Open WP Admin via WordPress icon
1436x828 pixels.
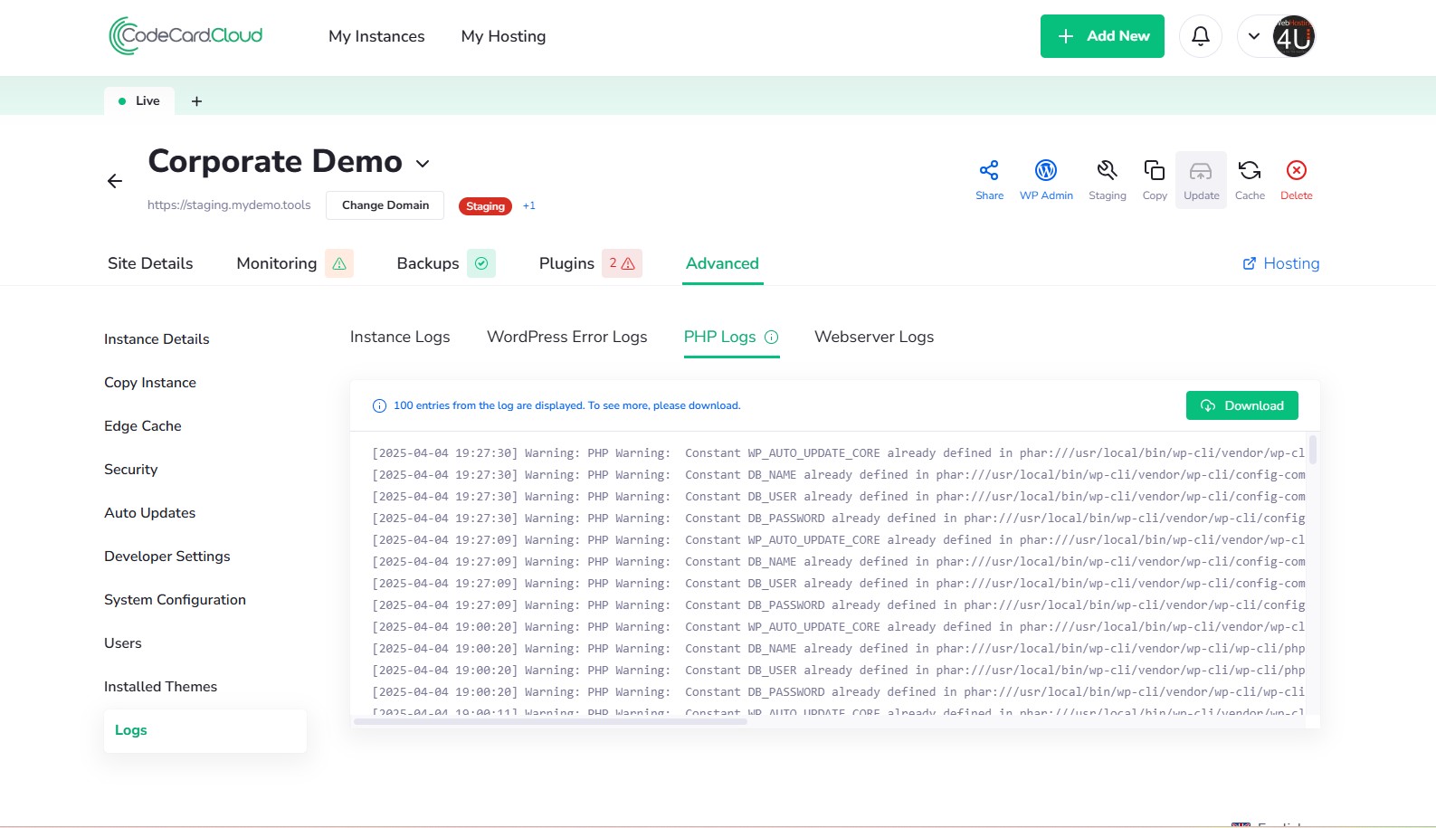tap(1046, 171)
